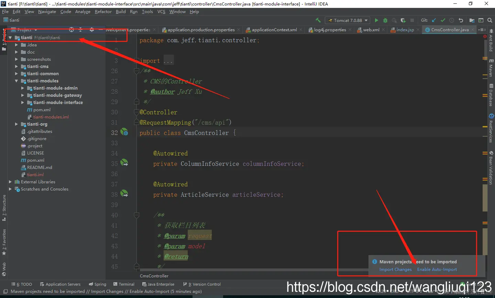Click the locate target icon in Project panel
Screen dimensions: 495x298
[71, 30]
